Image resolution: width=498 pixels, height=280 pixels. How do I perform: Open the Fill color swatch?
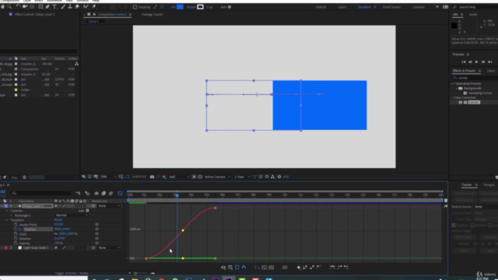(180, 7)
